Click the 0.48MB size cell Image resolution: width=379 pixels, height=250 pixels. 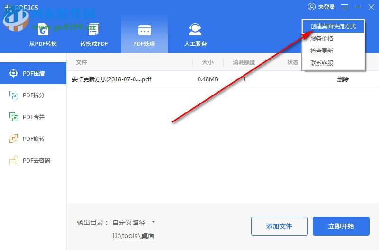point(208,79)
